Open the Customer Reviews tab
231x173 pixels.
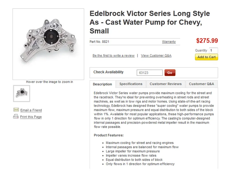(x=165, y=84)
